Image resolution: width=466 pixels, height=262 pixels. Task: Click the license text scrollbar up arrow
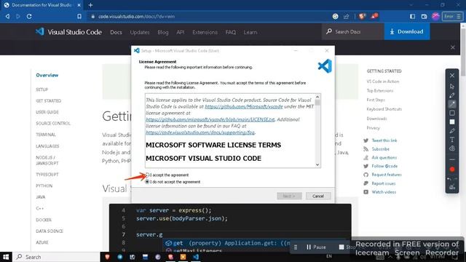317,97
